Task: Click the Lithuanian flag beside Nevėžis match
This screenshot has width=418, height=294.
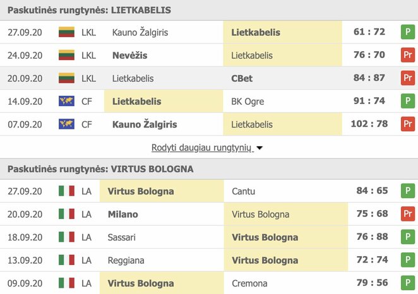Action: [x=66, y=56]
